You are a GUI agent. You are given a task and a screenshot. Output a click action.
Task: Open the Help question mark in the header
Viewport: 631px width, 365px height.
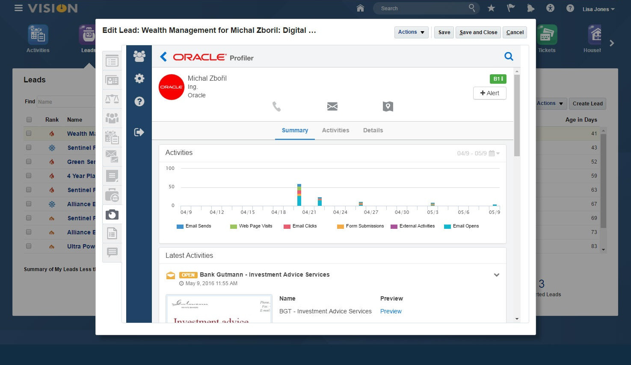[x=570, y=8]
